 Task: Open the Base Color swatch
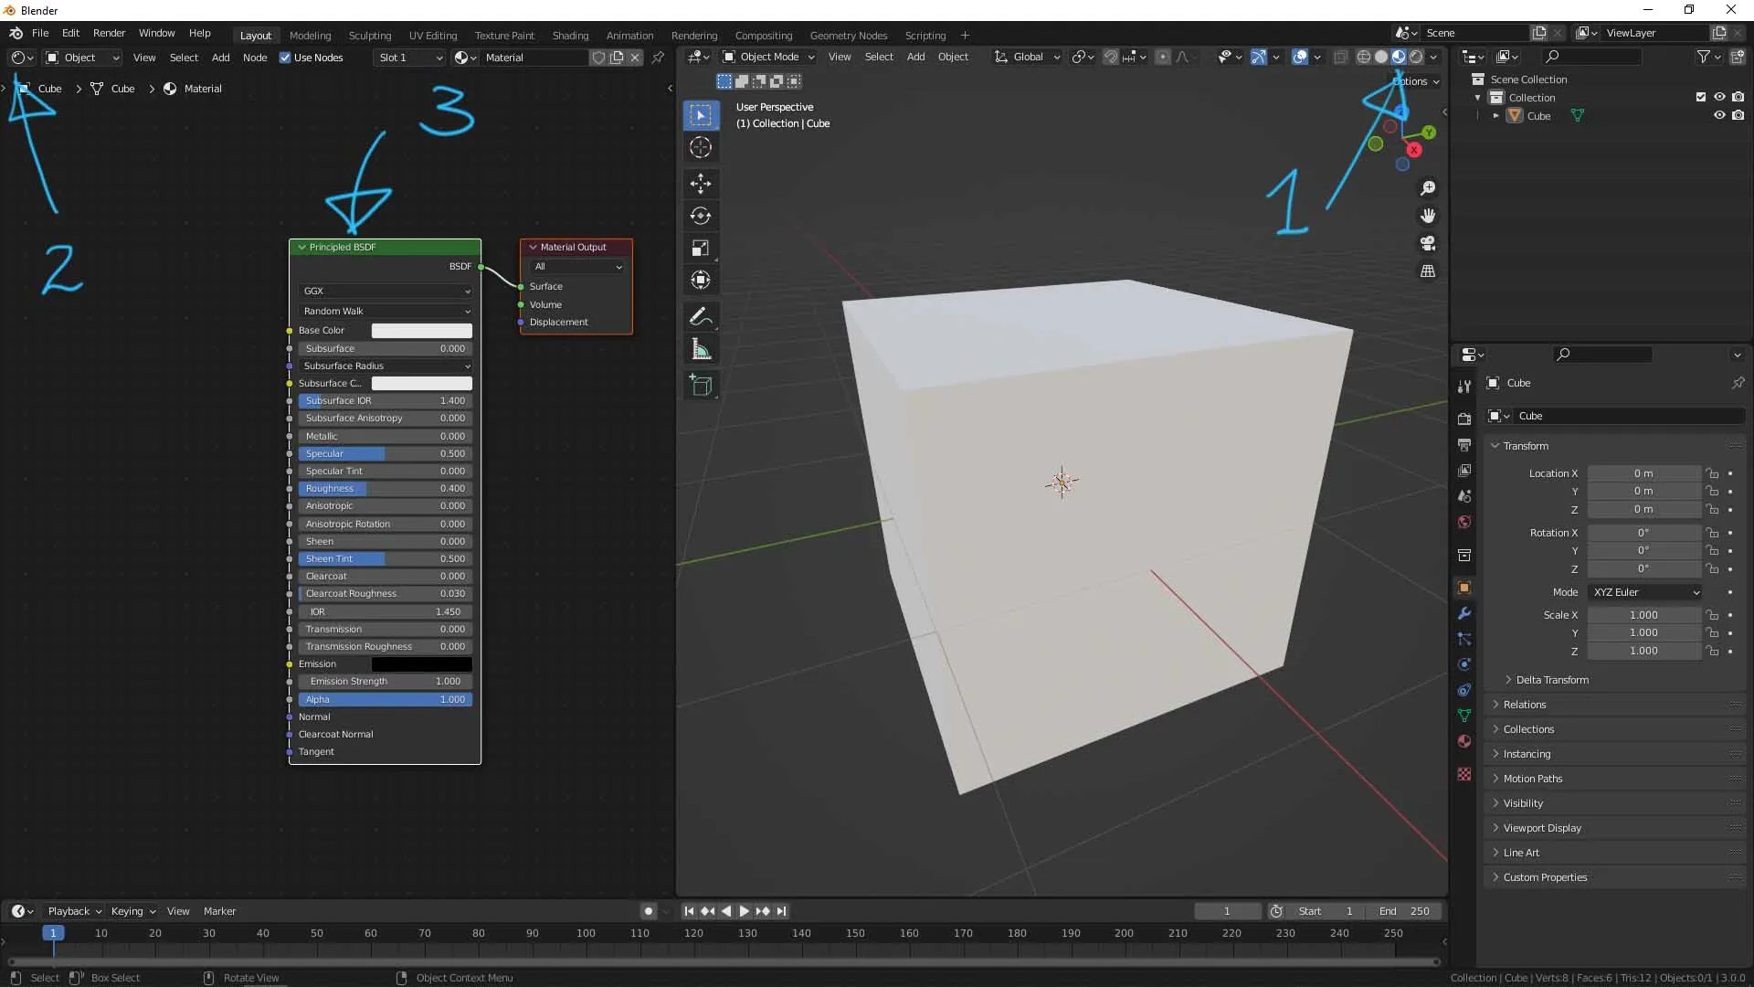[x=421, y=331]
